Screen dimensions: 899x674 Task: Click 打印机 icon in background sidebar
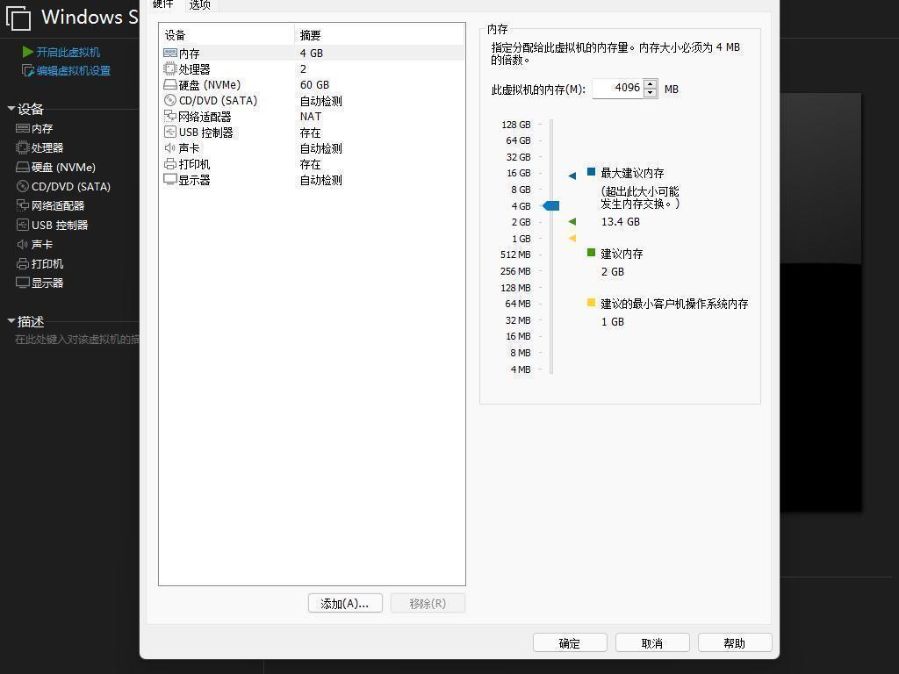pyautogui.click(x=22, y=263)
